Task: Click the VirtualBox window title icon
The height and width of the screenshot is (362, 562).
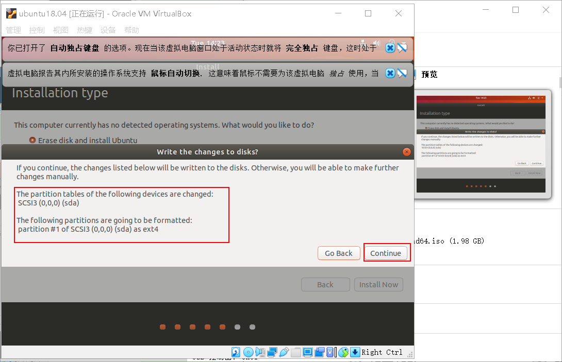Action: tap(11, 13)
